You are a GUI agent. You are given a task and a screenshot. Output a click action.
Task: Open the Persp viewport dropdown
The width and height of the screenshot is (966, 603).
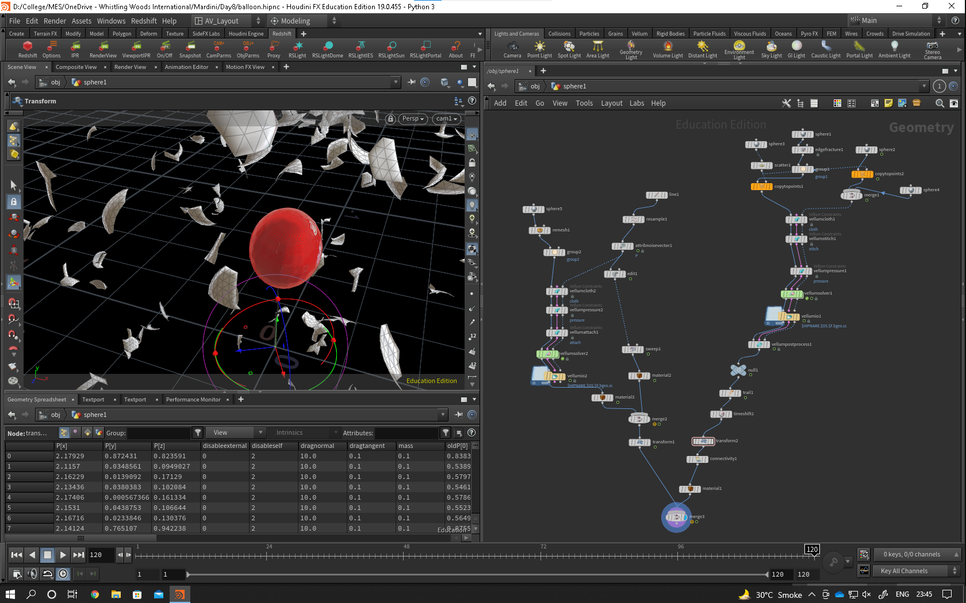[413, 119]
